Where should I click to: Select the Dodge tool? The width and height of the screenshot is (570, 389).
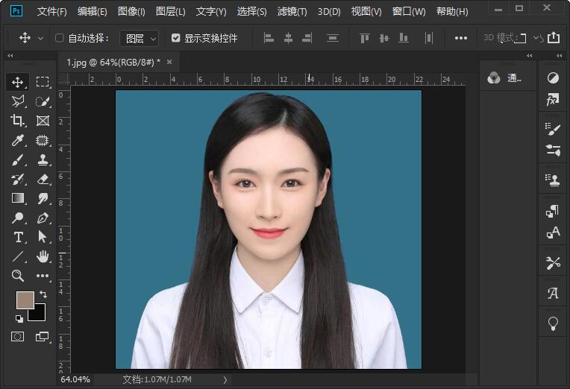pos(17,218)
